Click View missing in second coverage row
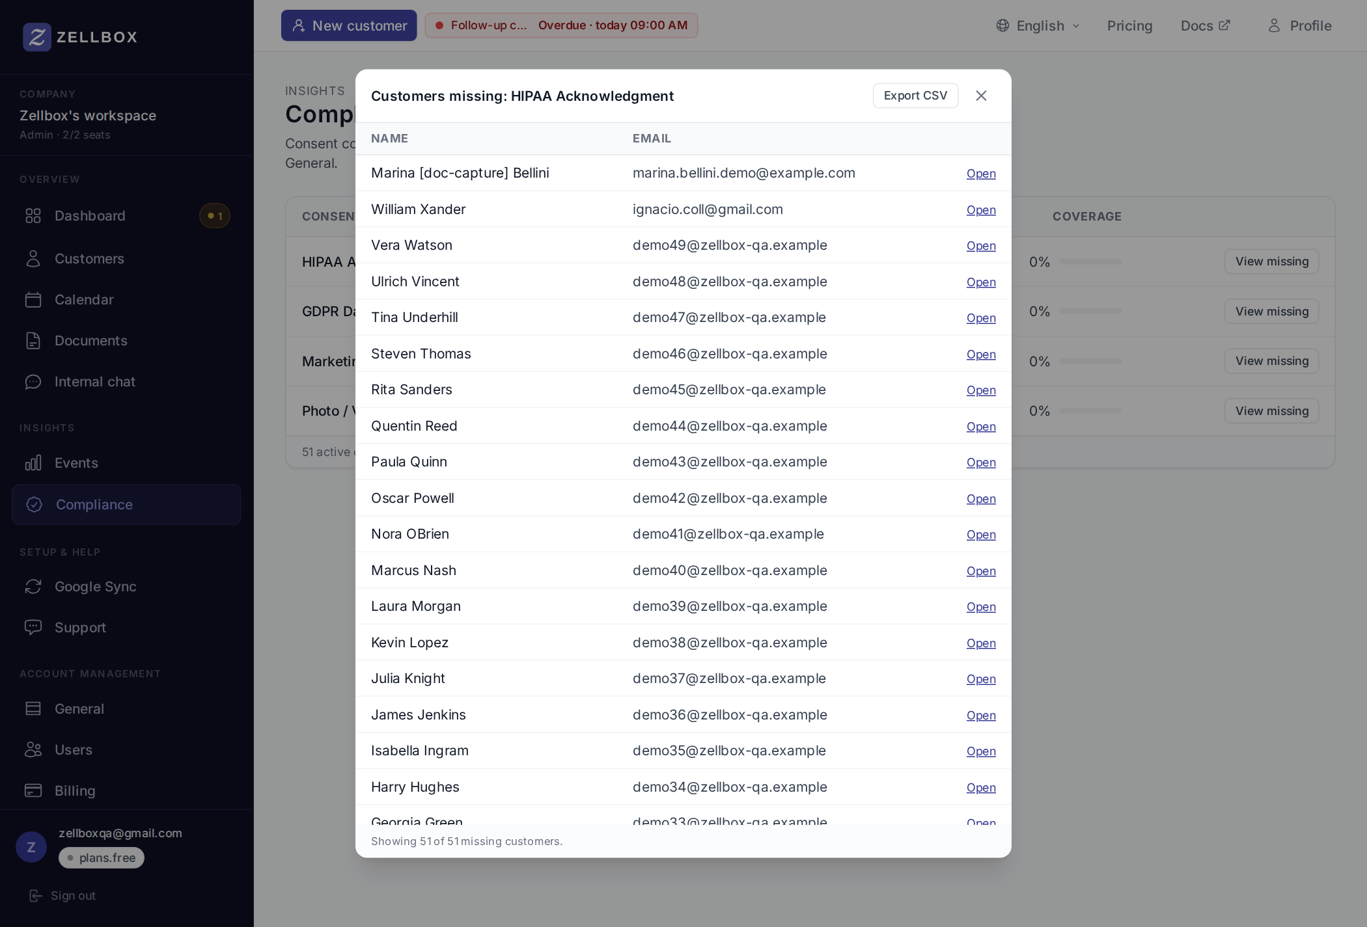The image size is (1367, 927). pyautogui.click(x=1272, y=312)
